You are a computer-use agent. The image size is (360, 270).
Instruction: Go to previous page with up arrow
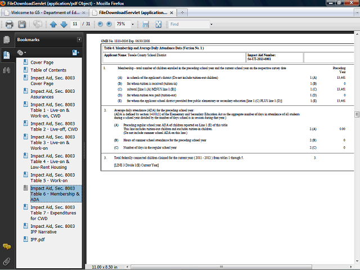point(53,24)
